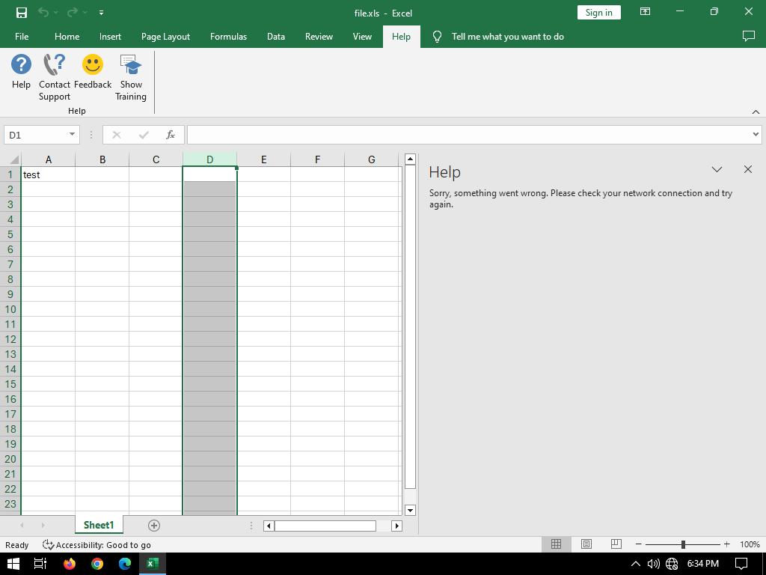Open the Help pane options dropdown
Viewport: 766px width, 575px height.
click(x=717, y=170)
